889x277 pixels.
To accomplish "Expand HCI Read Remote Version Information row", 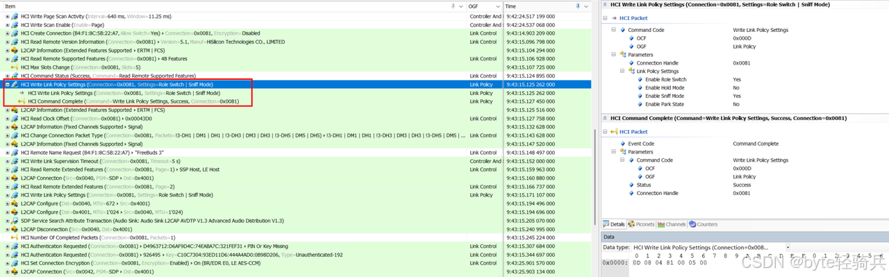I will coord(7,42).
